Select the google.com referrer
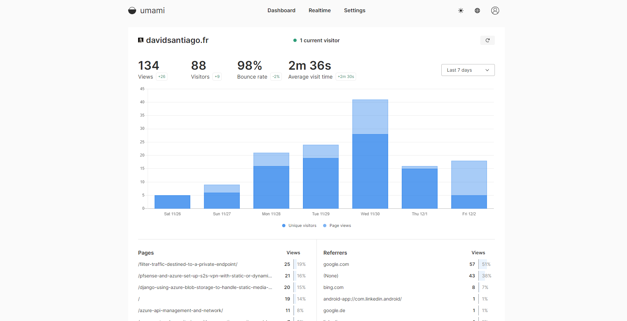 (336, 264)
